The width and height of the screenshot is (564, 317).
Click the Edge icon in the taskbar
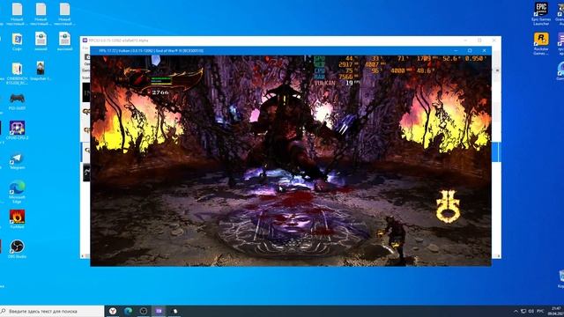(x=128, y=311)
